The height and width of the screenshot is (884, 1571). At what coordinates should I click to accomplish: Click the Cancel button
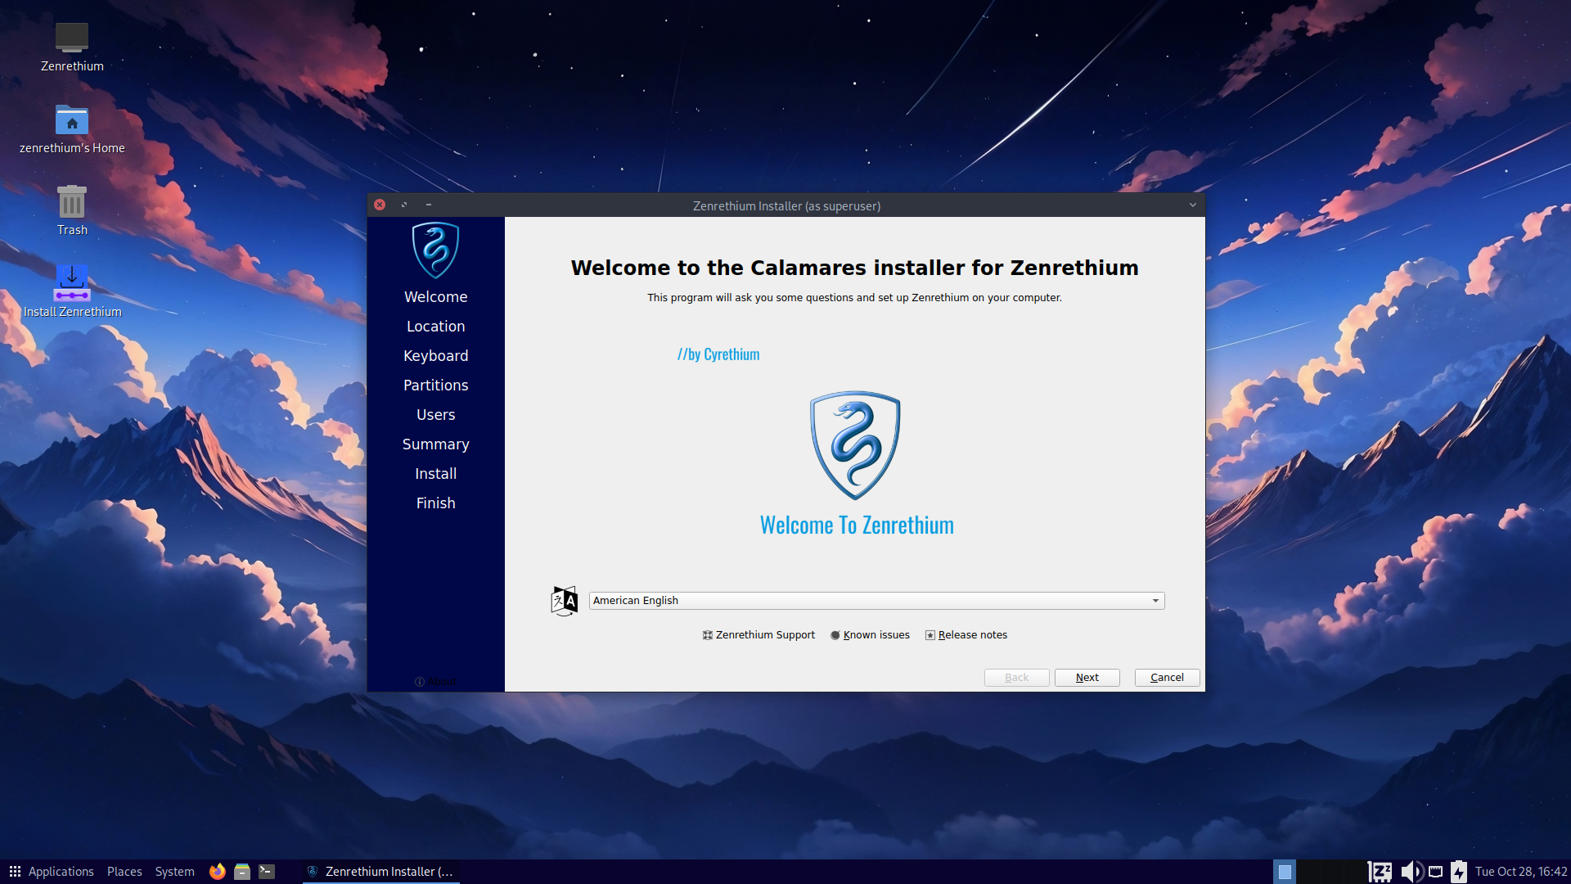1167,678
